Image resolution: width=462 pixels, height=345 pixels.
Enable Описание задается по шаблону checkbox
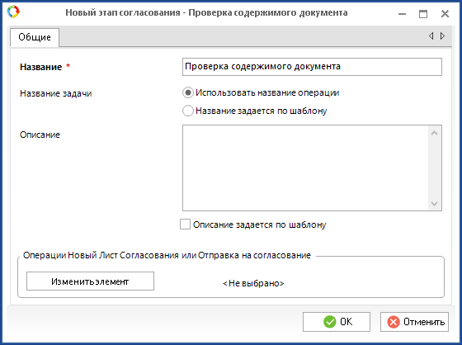pyautogui.click(x=185, y=224)
